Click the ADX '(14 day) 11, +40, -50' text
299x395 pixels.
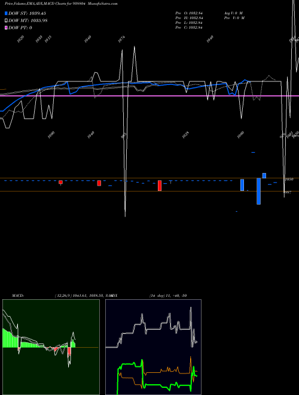[168, 296]
